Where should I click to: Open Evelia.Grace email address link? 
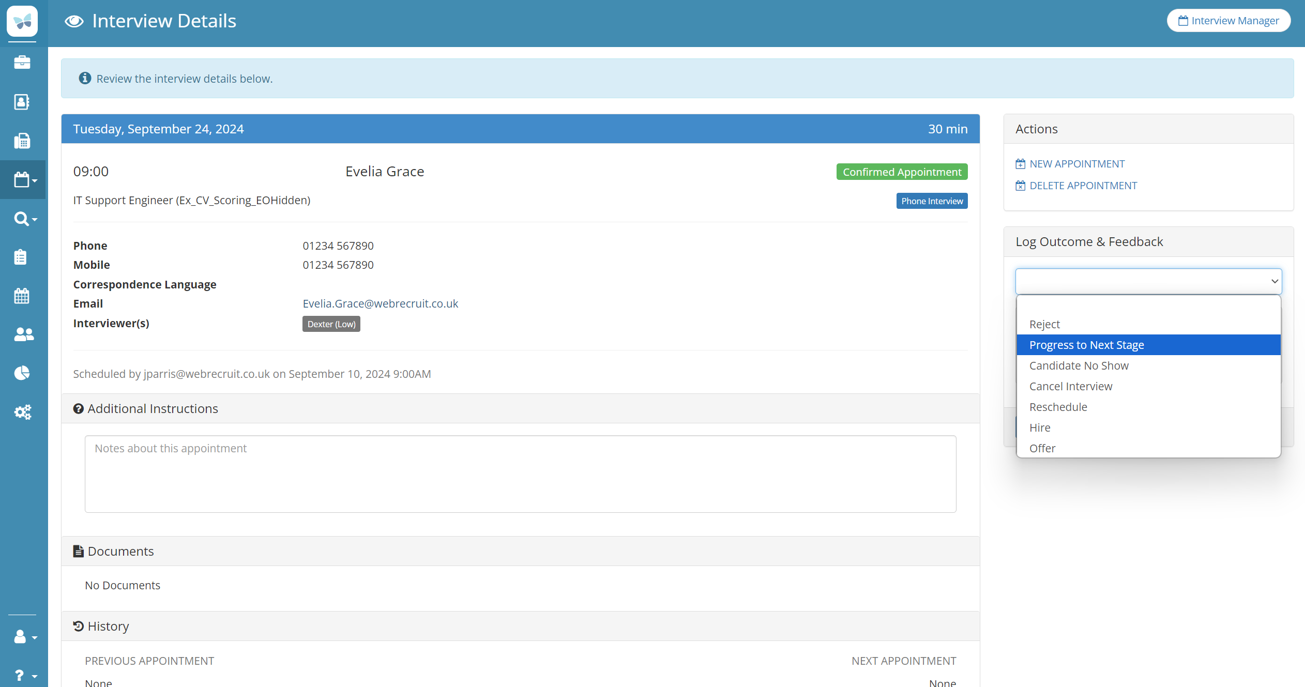380,303
